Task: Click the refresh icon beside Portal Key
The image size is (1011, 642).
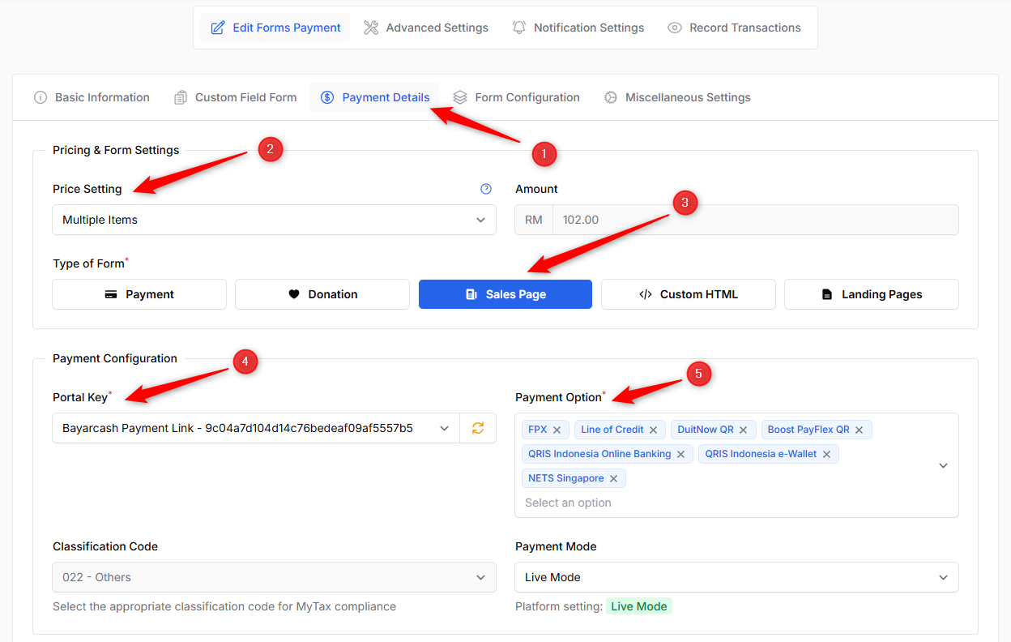Action: (x=478, y=428)
